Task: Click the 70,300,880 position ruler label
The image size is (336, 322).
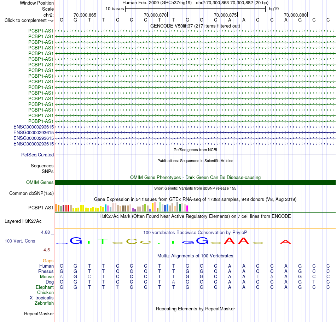Action: click(295, 15)
